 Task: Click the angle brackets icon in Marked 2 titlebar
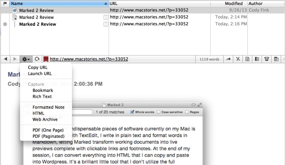pyautogui.click(x=193, y=105)
